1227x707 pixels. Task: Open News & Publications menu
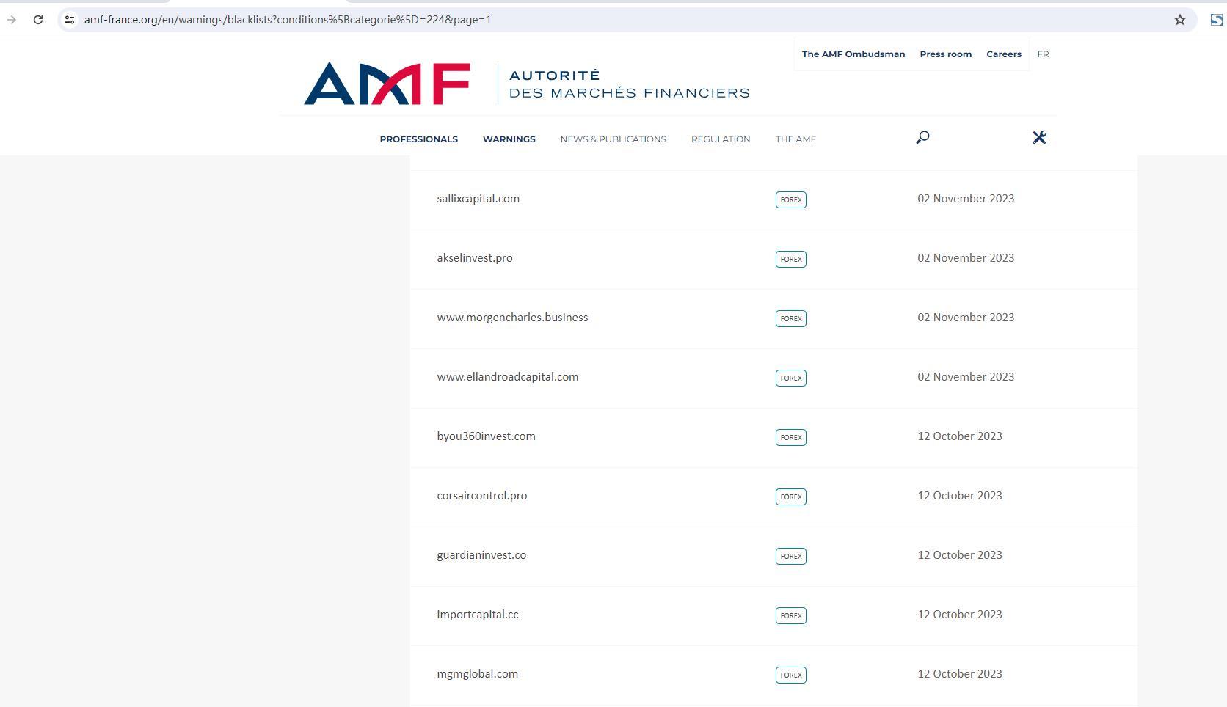tap(613, 139)
